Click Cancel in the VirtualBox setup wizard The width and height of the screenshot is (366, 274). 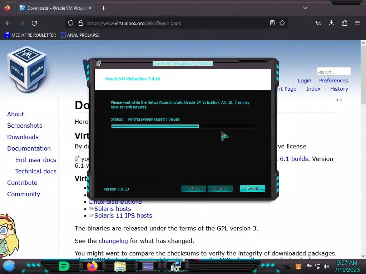pyautogui.click(x=253, y=188)
